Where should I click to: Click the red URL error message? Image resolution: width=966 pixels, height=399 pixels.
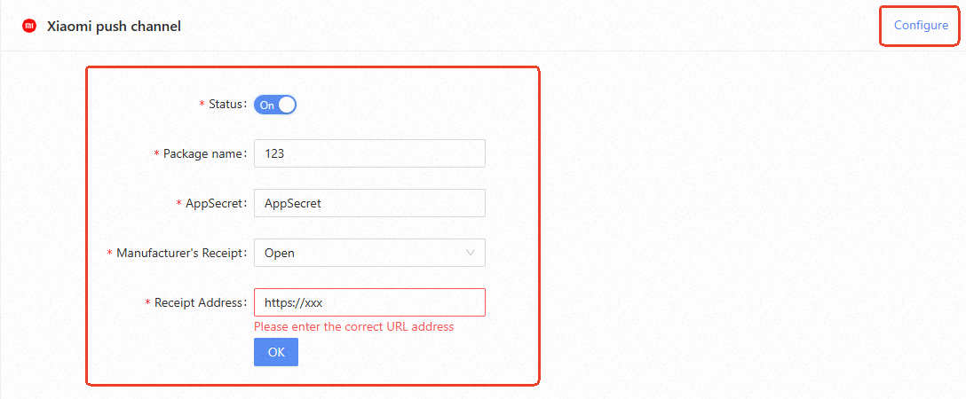pos(353,326)
